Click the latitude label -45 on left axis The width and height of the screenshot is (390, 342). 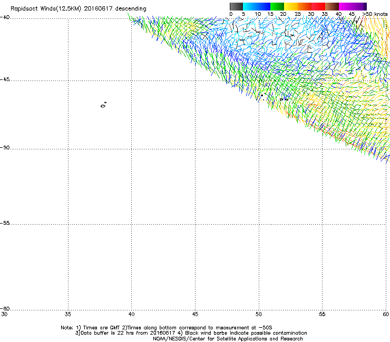(5, 79)
